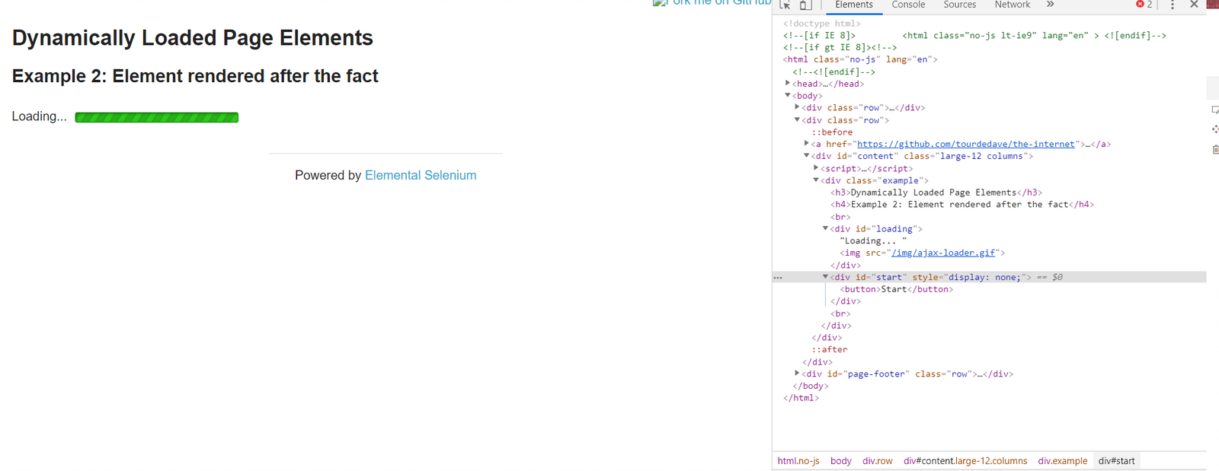Screen dimensions: 1219x471
Task: Toggle the device toolbar icon
Action: [x=805, y=5]
